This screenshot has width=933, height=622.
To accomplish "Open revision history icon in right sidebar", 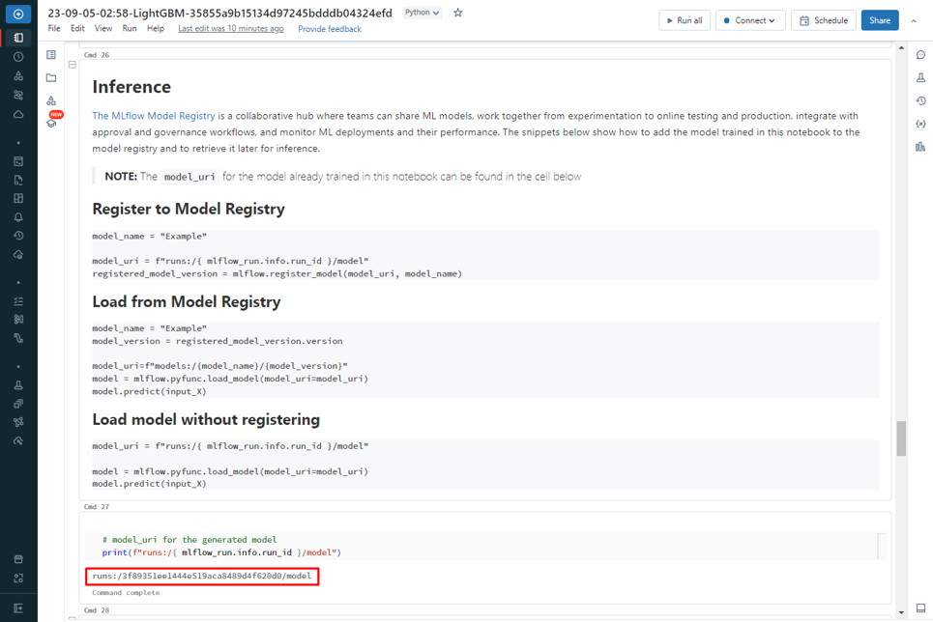I will click(920, 100).
